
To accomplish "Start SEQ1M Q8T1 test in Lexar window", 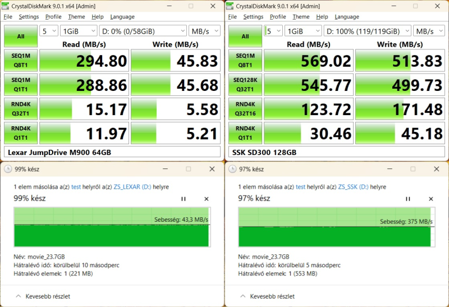I will [21, 61].
